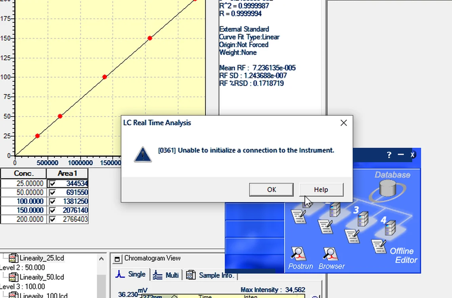Click the text 'Weight:None'
Screen dimensions: 452x298
pos(238,52)
